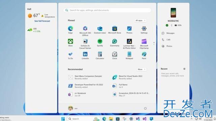This screenshot has width=216, height=121.
Task: Click the power button icon
Action: click(x=145, y=108)
